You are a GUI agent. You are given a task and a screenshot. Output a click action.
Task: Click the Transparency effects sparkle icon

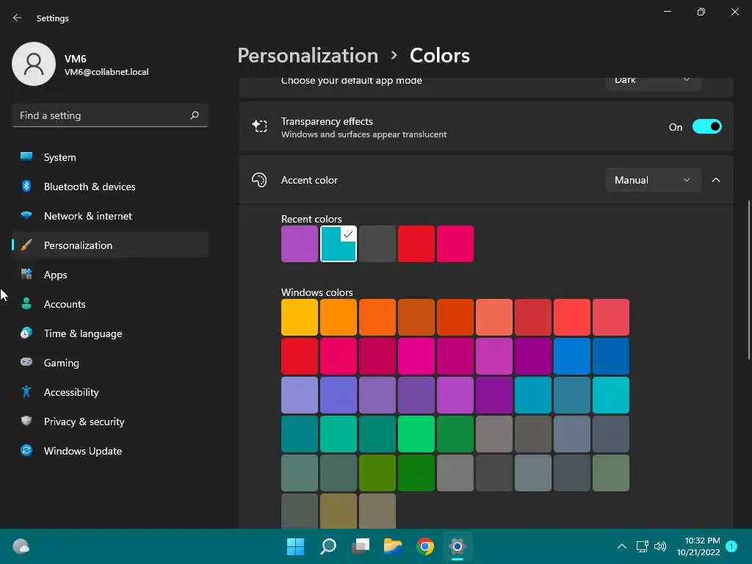[x=259, y=126]
